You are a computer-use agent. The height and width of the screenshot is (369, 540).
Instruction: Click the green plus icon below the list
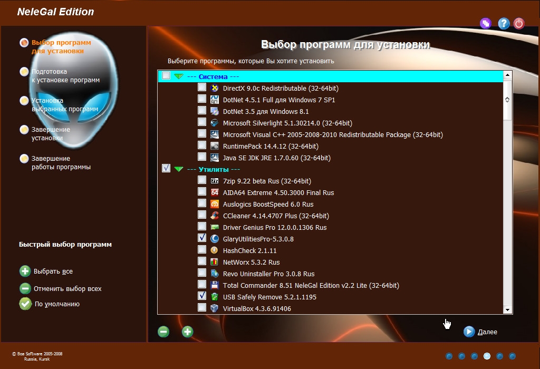(x=188, y=332)
